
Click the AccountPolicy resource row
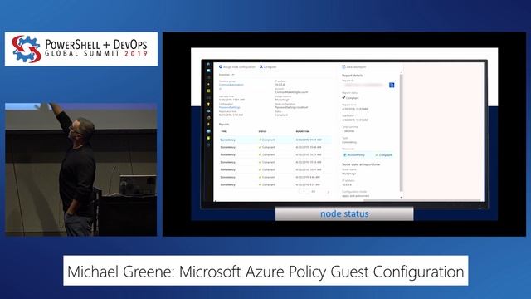[x=368, y=155]
